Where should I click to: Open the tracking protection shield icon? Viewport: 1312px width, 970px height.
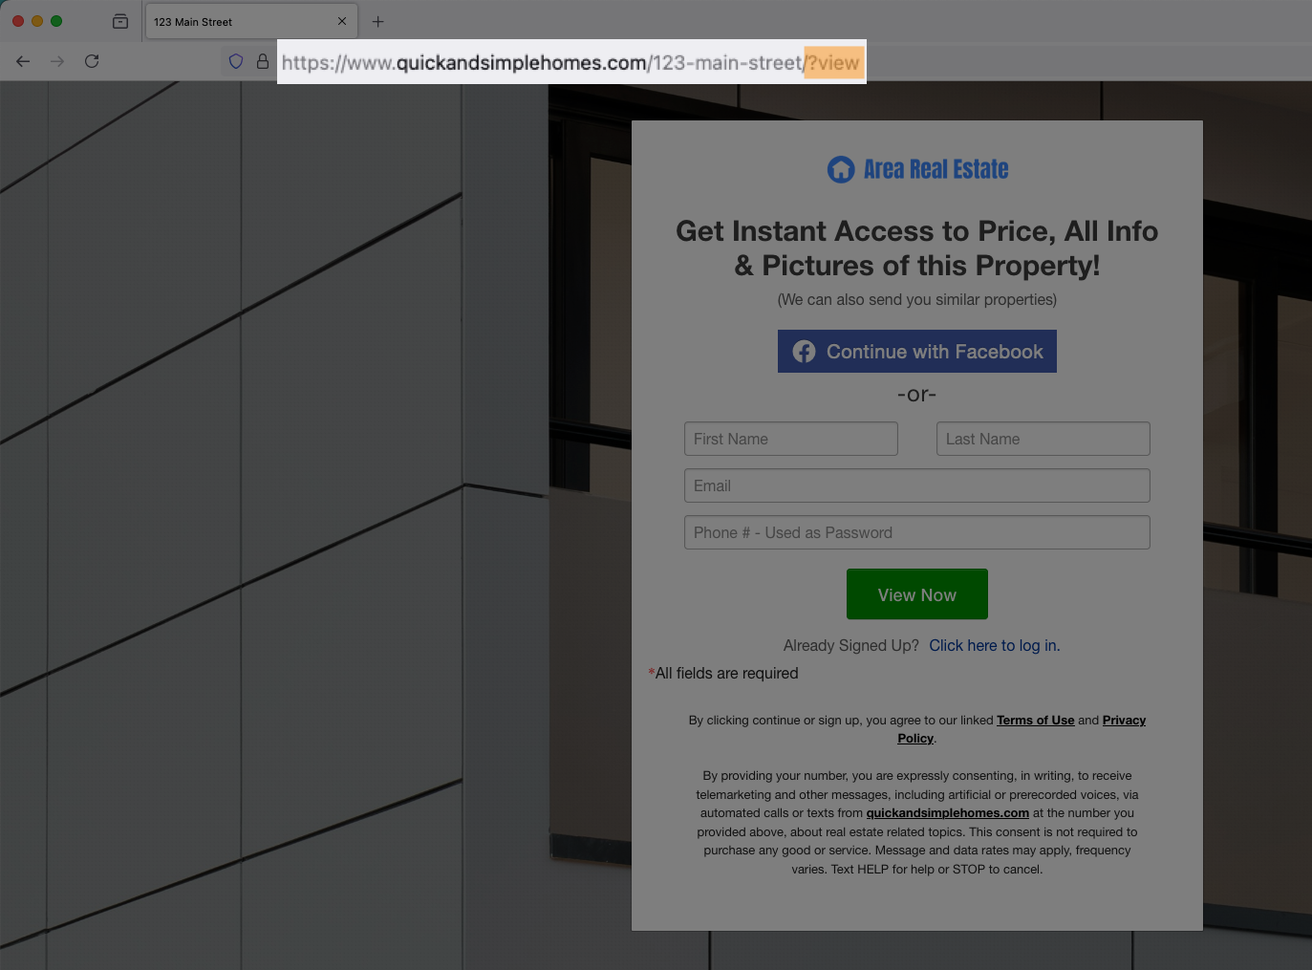236,61
